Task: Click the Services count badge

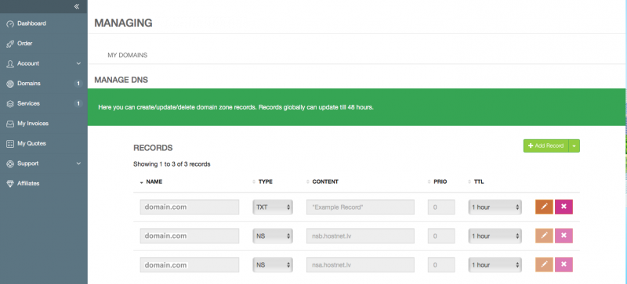Action: (78, 103)
